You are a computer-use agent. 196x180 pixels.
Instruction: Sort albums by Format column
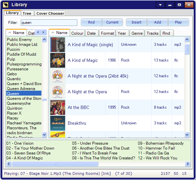[x=108, y=33]
